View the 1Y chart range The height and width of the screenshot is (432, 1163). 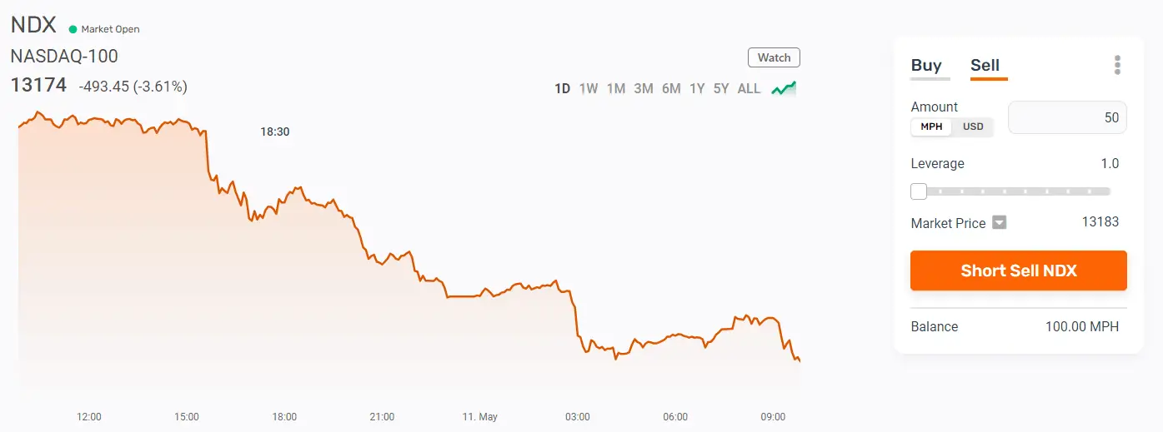tap(697, 88)
